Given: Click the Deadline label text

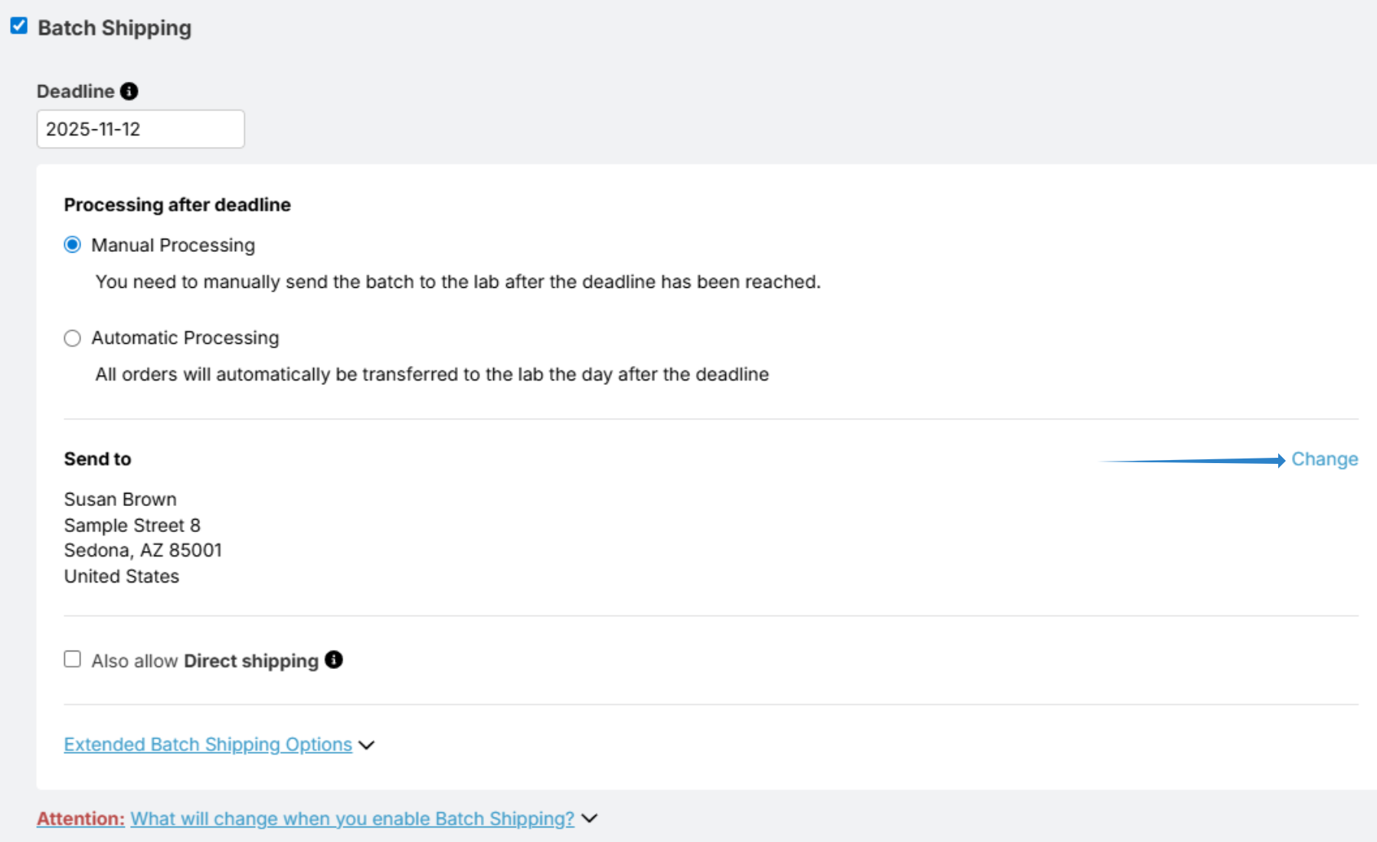Looking at the screenshot, I should [76, 91].
